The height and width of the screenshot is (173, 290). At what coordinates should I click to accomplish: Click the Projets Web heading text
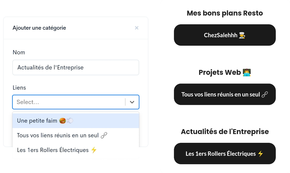[220, 72]
